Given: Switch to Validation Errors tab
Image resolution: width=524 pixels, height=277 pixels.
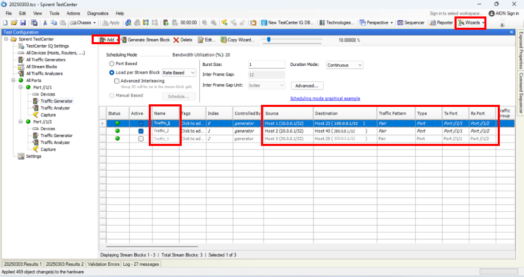Looking at the screenshot, I should pos(103,264).
